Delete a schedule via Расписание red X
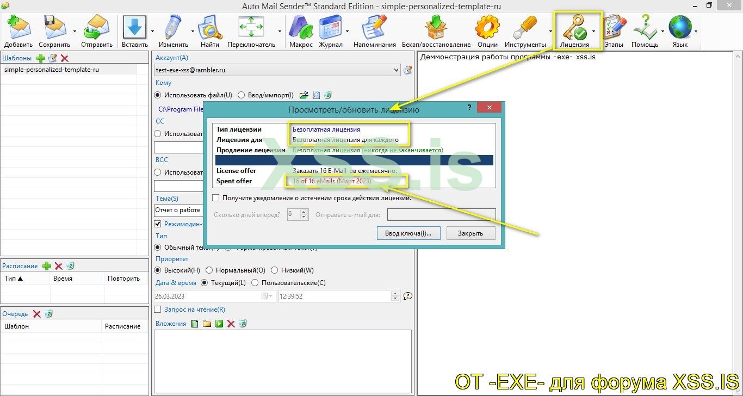The height and width of the screenshot is (396, 743). [58, 266]
